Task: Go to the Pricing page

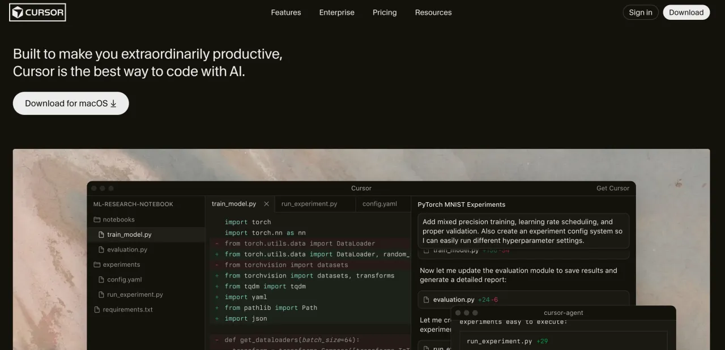Action: (385, 12)
